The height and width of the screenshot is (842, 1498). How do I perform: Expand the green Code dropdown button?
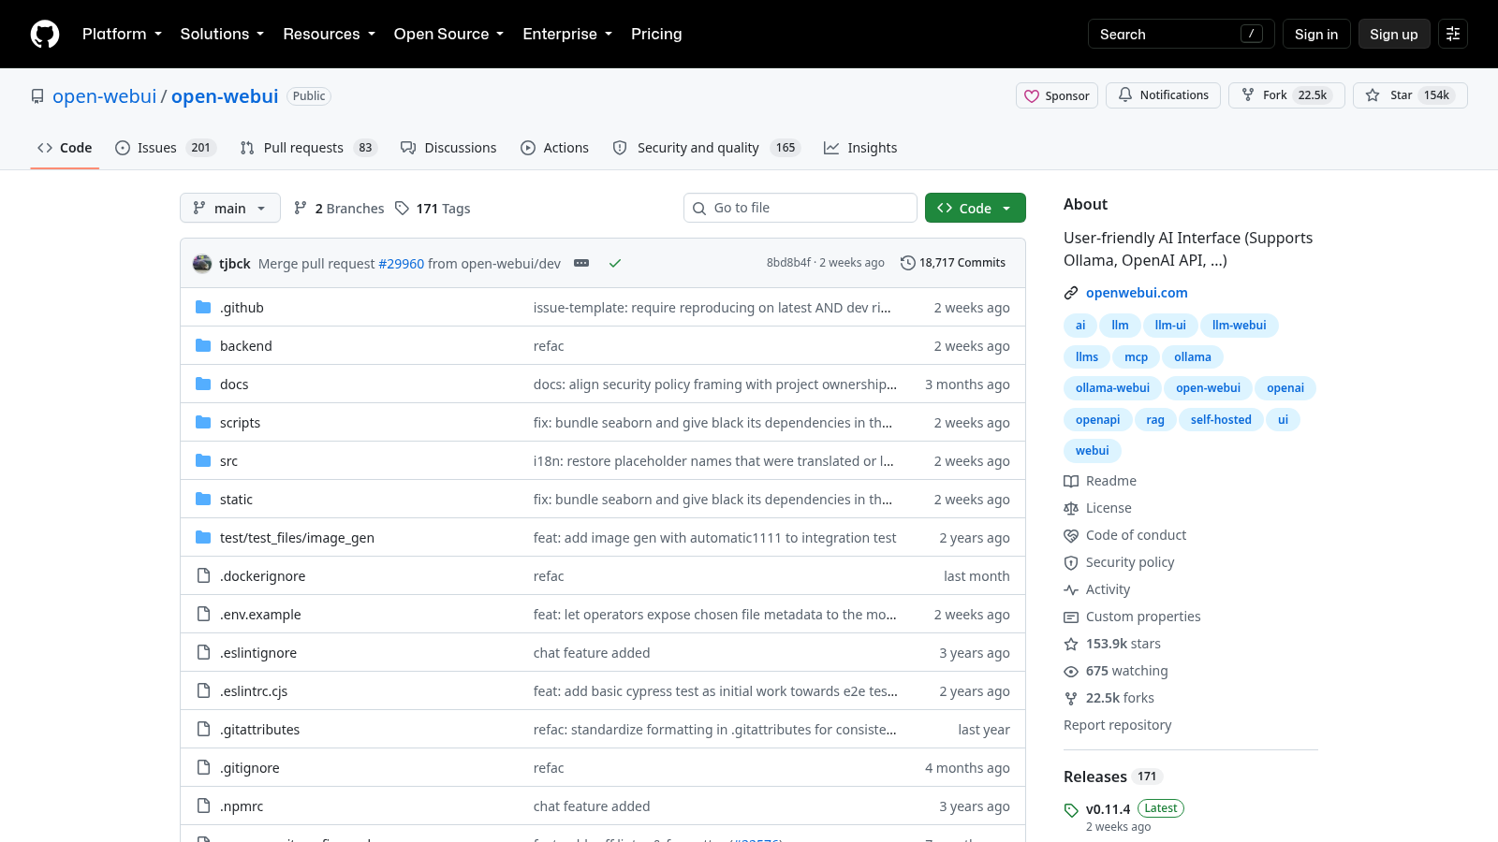click(976, 208)
